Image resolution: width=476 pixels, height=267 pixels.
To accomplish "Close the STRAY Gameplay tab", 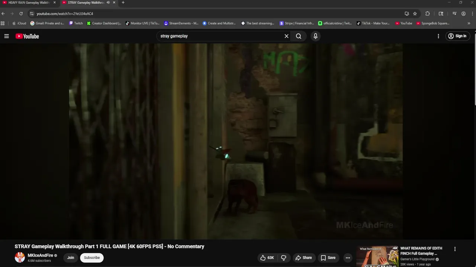I will (x=114, y=3).
